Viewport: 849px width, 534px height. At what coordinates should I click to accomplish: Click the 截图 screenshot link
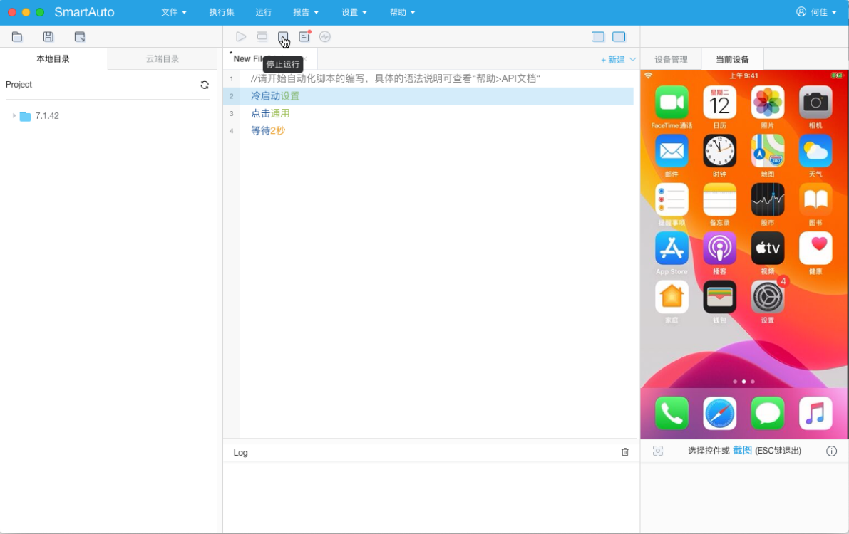742,450
